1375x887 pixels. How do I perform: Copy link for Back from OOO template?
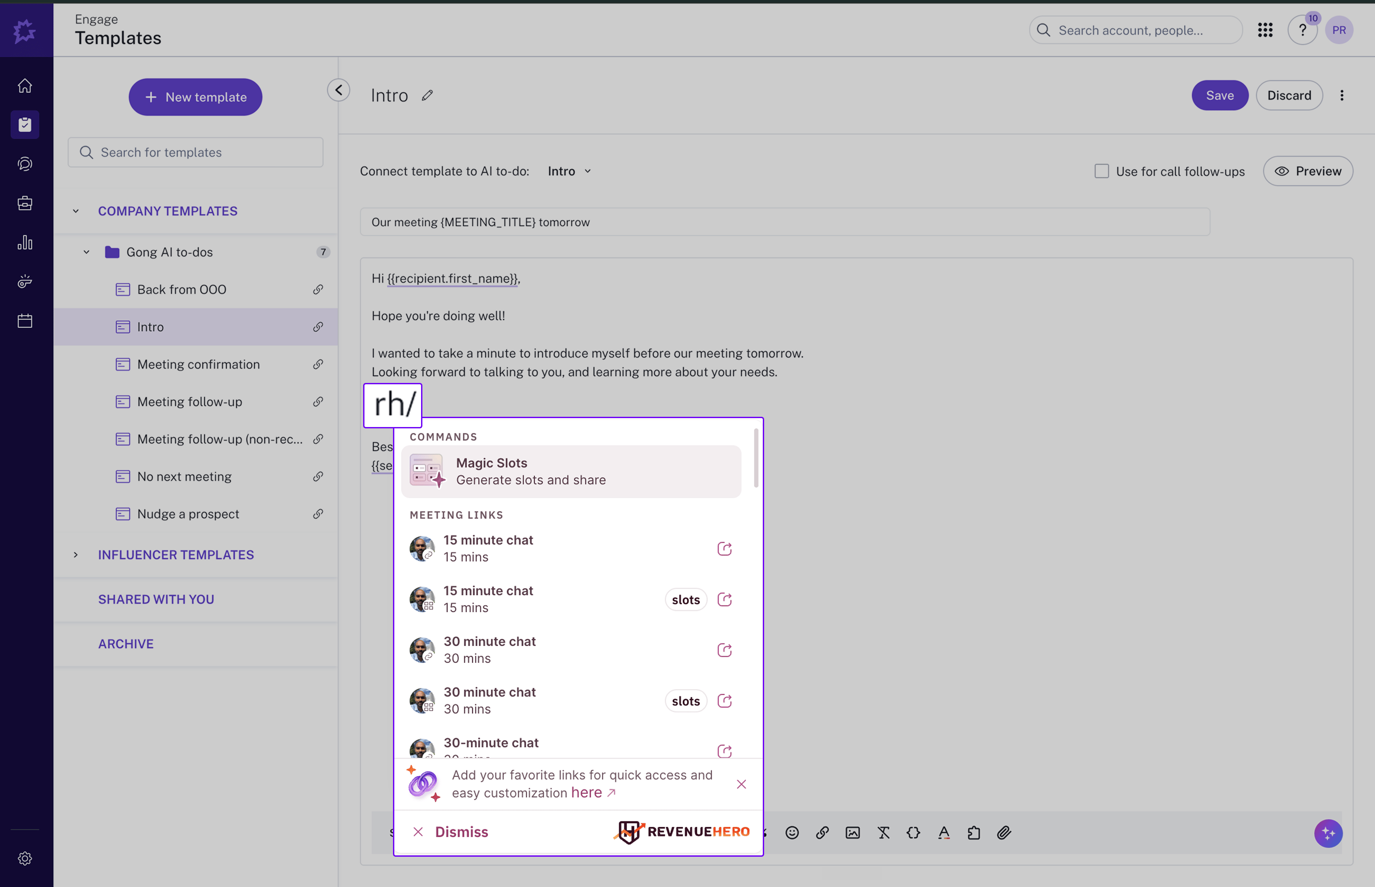click(318, 289)
